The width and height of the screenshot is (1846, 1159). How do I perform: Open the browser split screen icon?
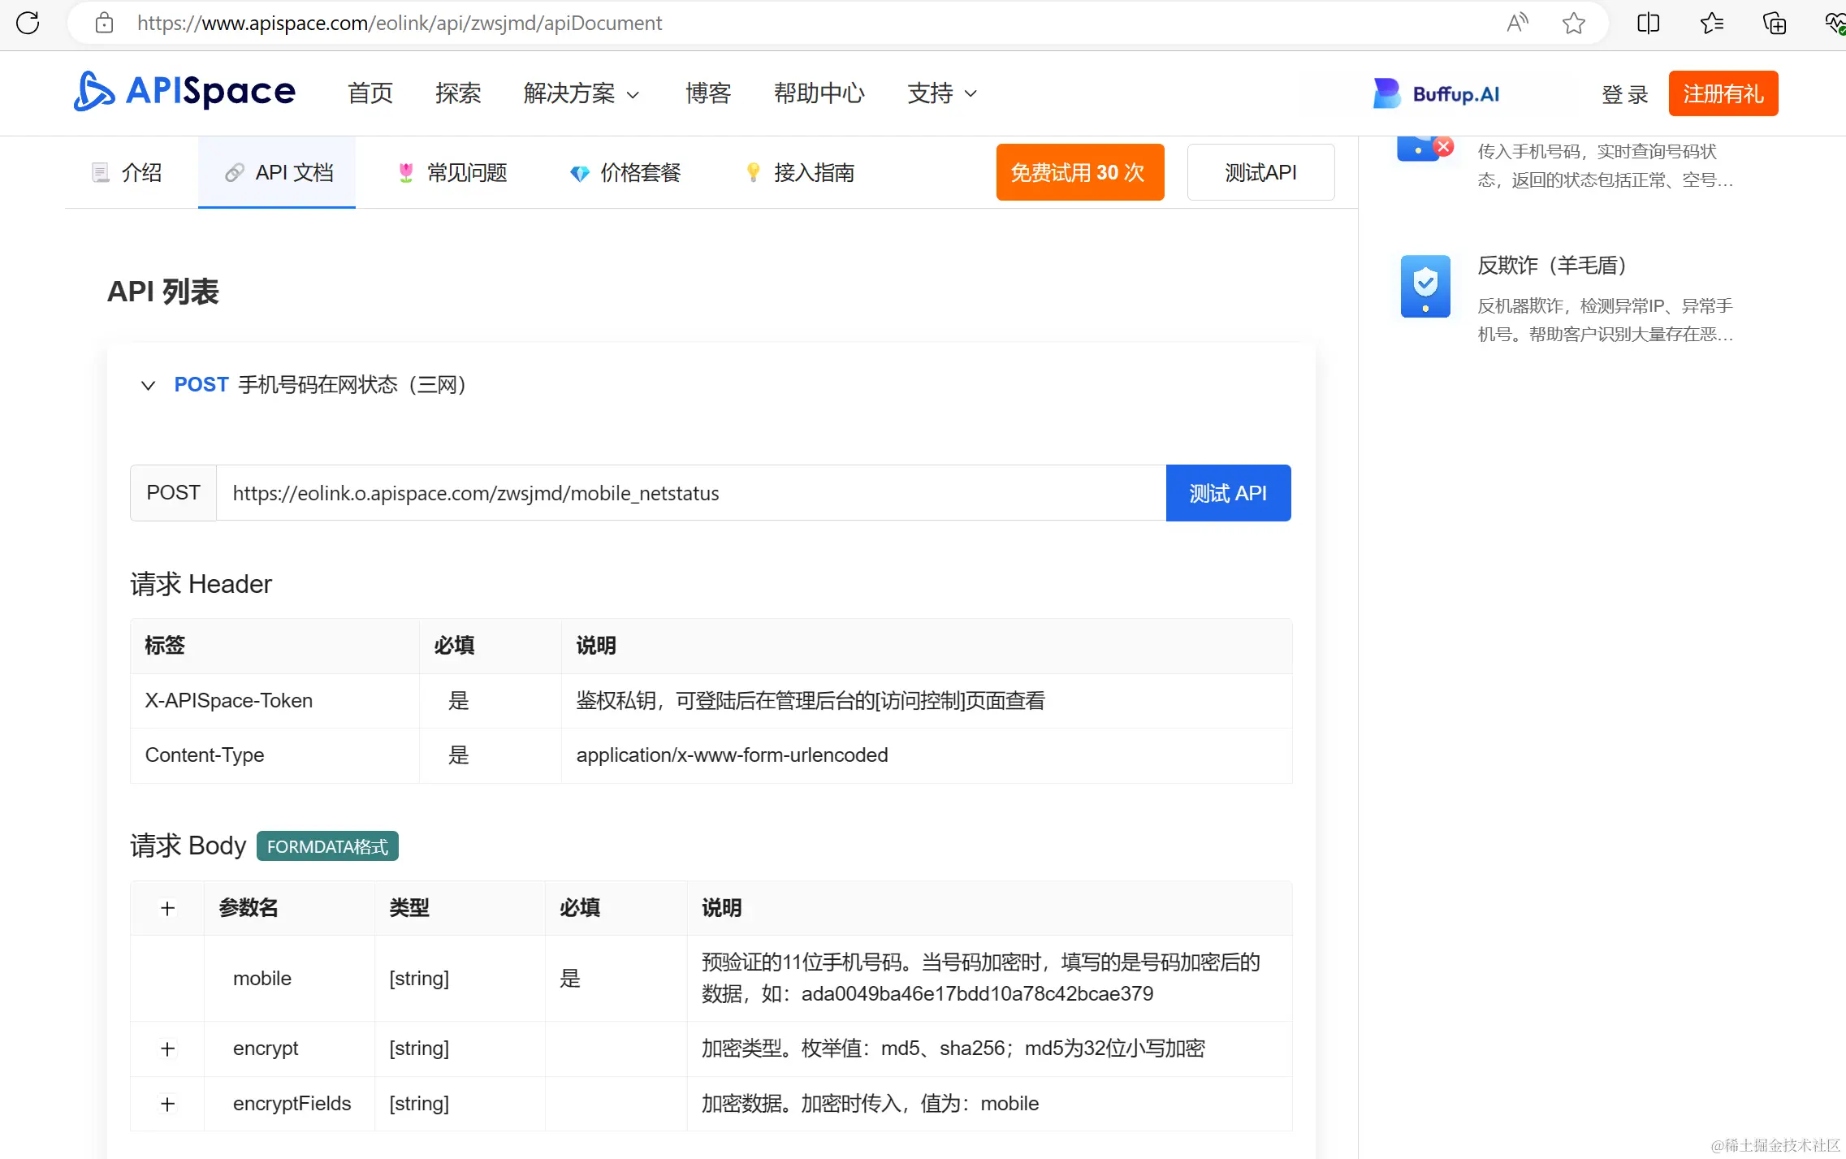1648,23
